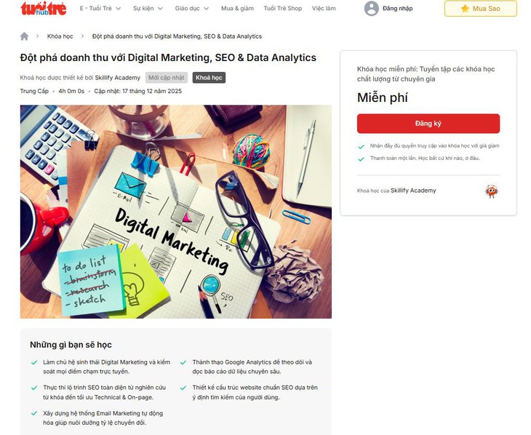Click the Khoá học dark tag
This screenshot has width=531, height=435.
[209, 78]
